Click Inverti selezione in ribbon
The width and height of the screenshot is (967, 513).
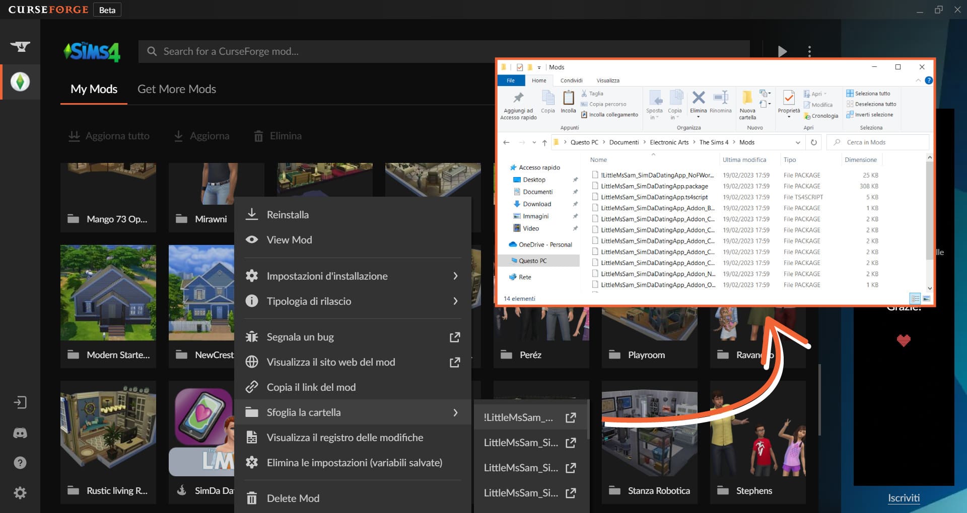coord(870,115)
